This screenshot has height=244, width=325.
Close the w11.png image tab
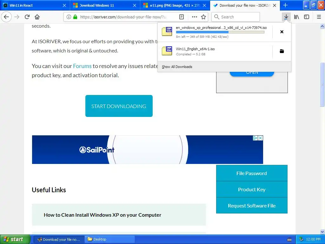pos(204,5)
